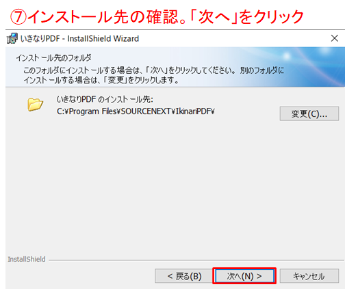Click the このフォルダにインストールする場合は description line

click(x=153, y=70)
